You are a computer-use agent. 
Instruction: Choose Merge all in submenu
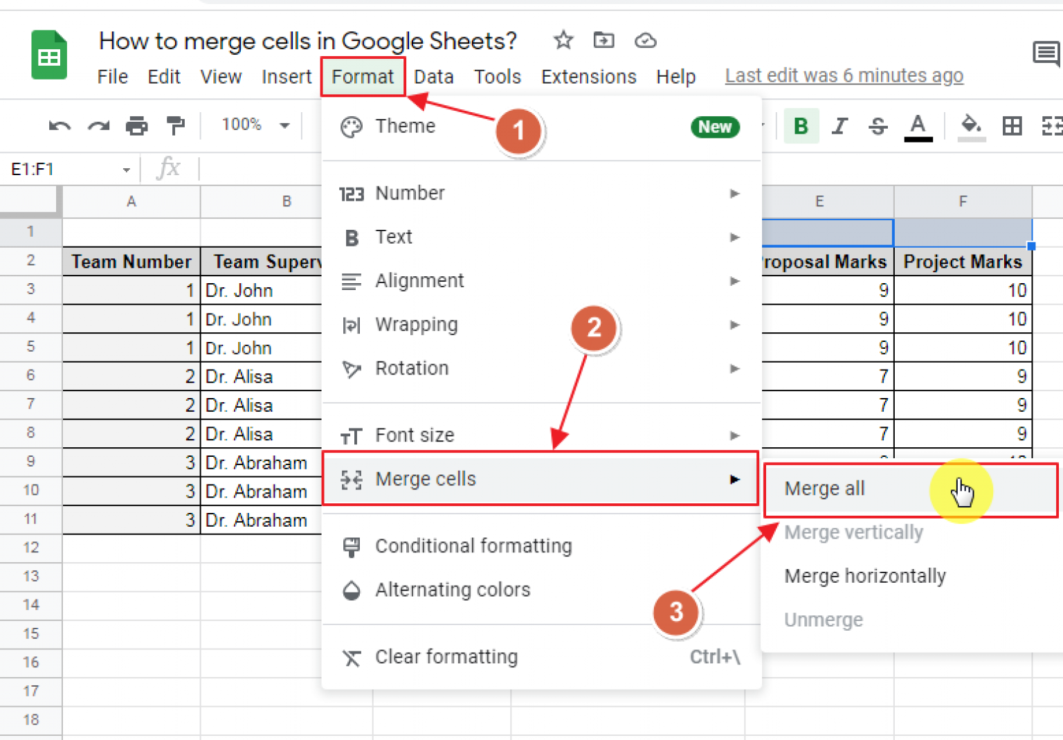(911, 489)
